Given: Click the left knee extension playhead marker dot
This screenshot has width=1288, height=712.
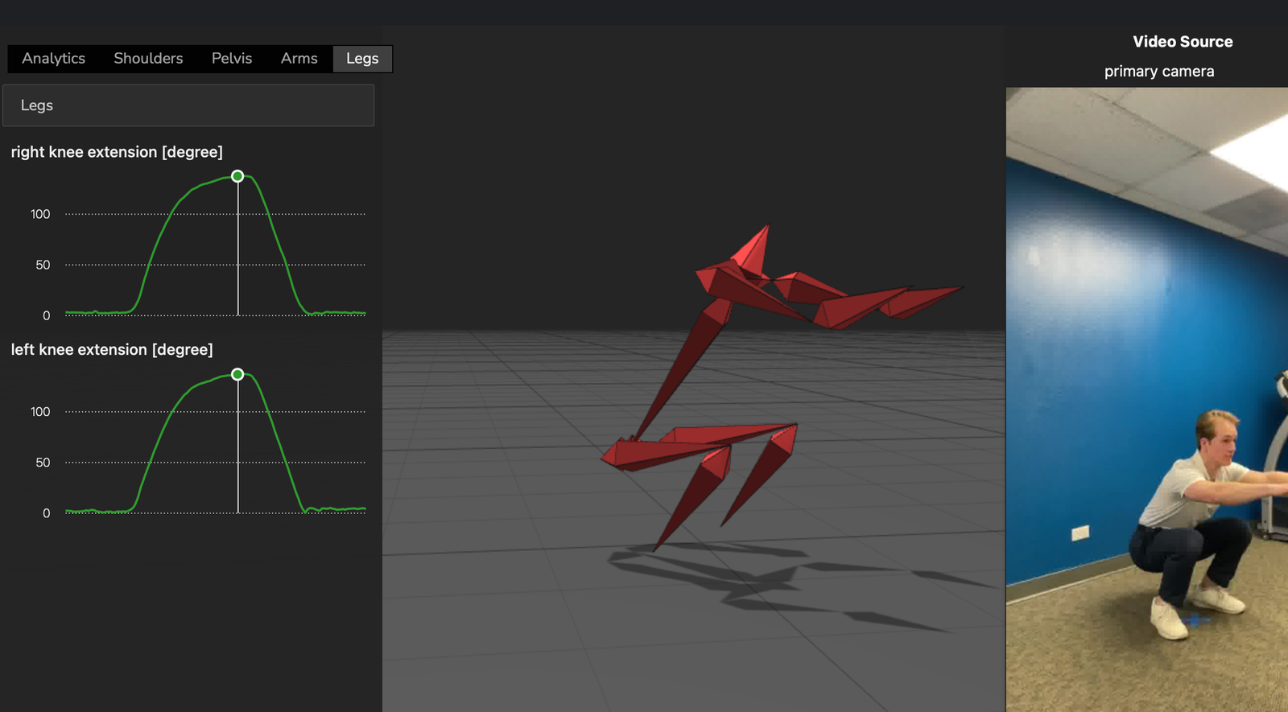Looking at the screenshot, I should tap(237, 374).
